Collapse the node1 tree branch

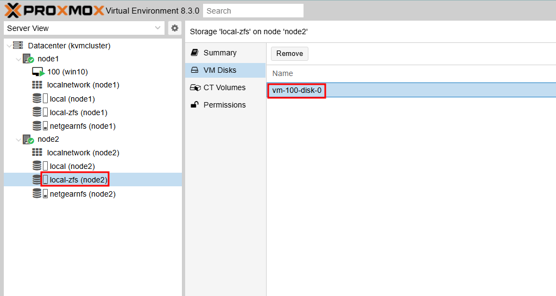(x=18, y=59)
